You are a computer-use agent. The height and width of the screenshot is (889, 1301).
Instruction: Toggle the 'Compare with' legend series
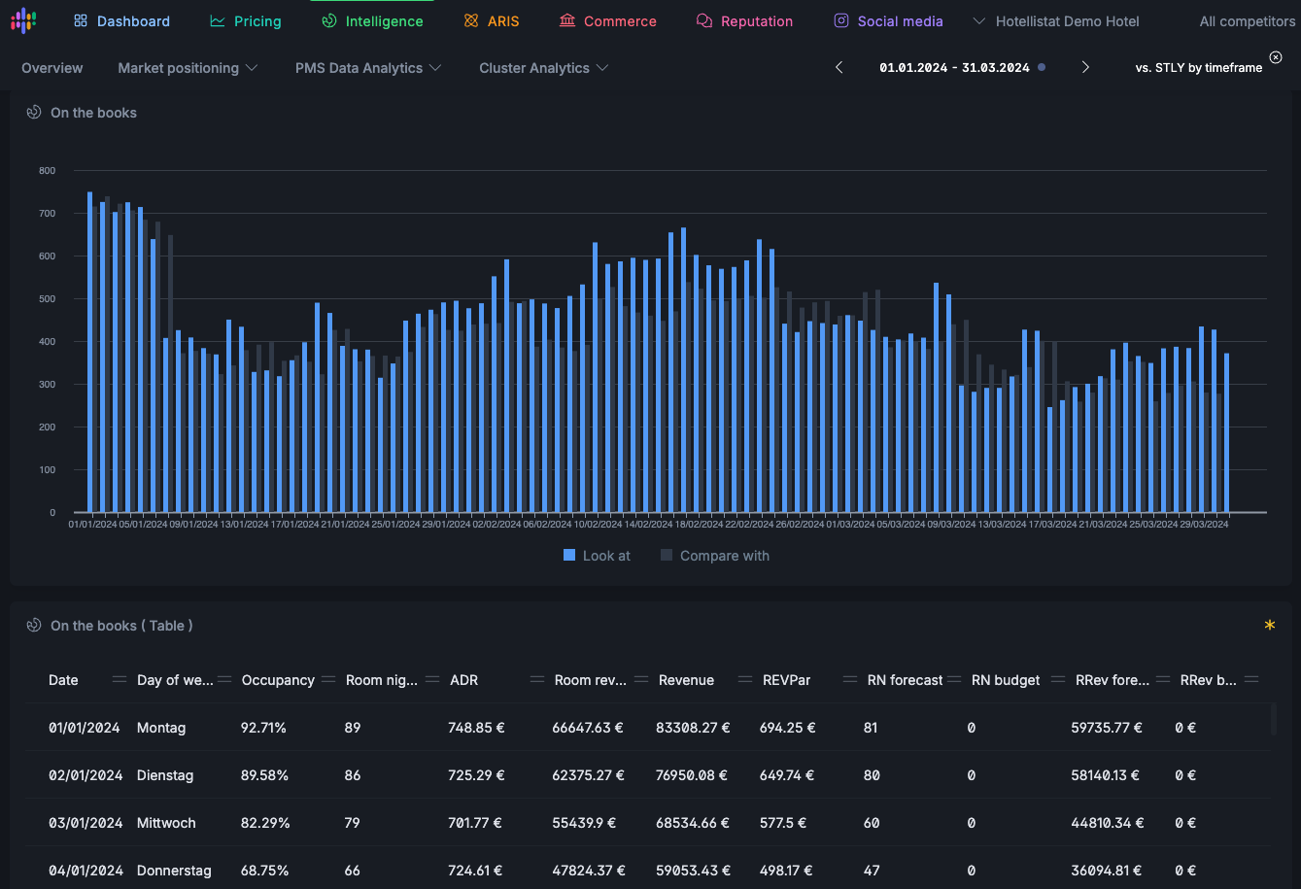(x=715, y=556)
